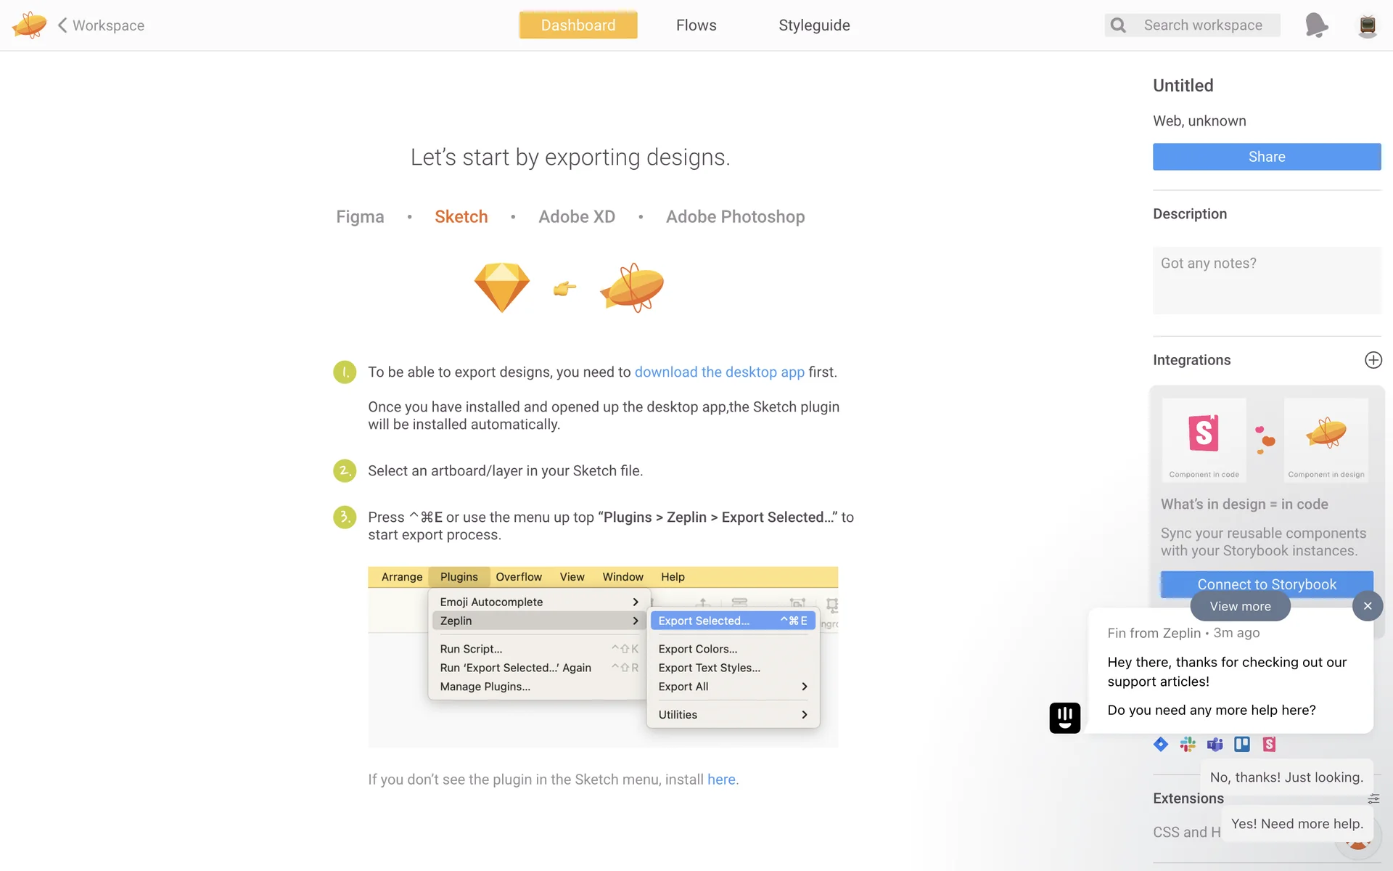Reply 'No, thanks! Just looking.'

pos(1286,777)
